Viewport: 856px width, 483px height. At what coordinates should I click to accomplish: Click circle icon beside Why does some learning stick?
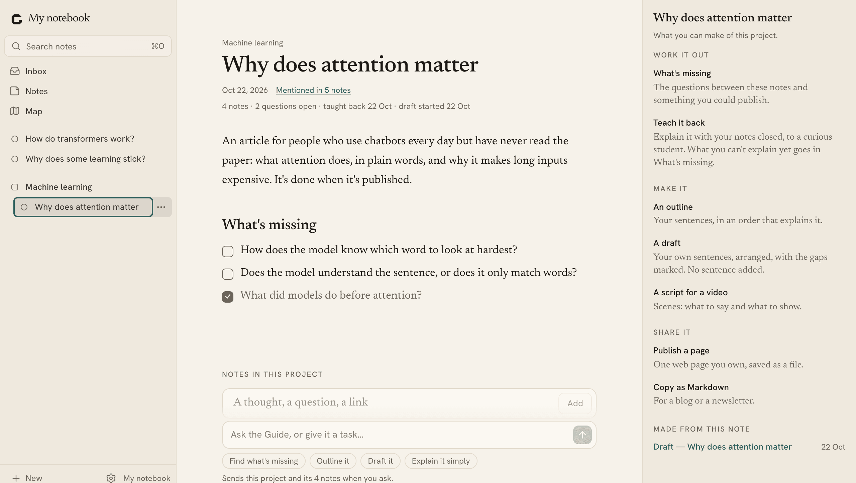pos(15,159)
